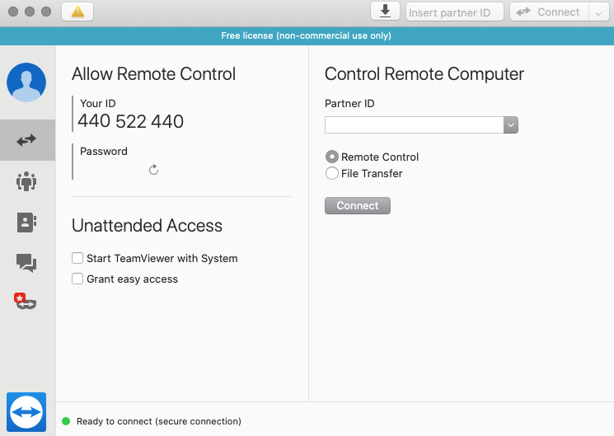Viewport: 614px width, 436px height.
Task: Click the Partner ID combo box field
Action: pos(414,124)
